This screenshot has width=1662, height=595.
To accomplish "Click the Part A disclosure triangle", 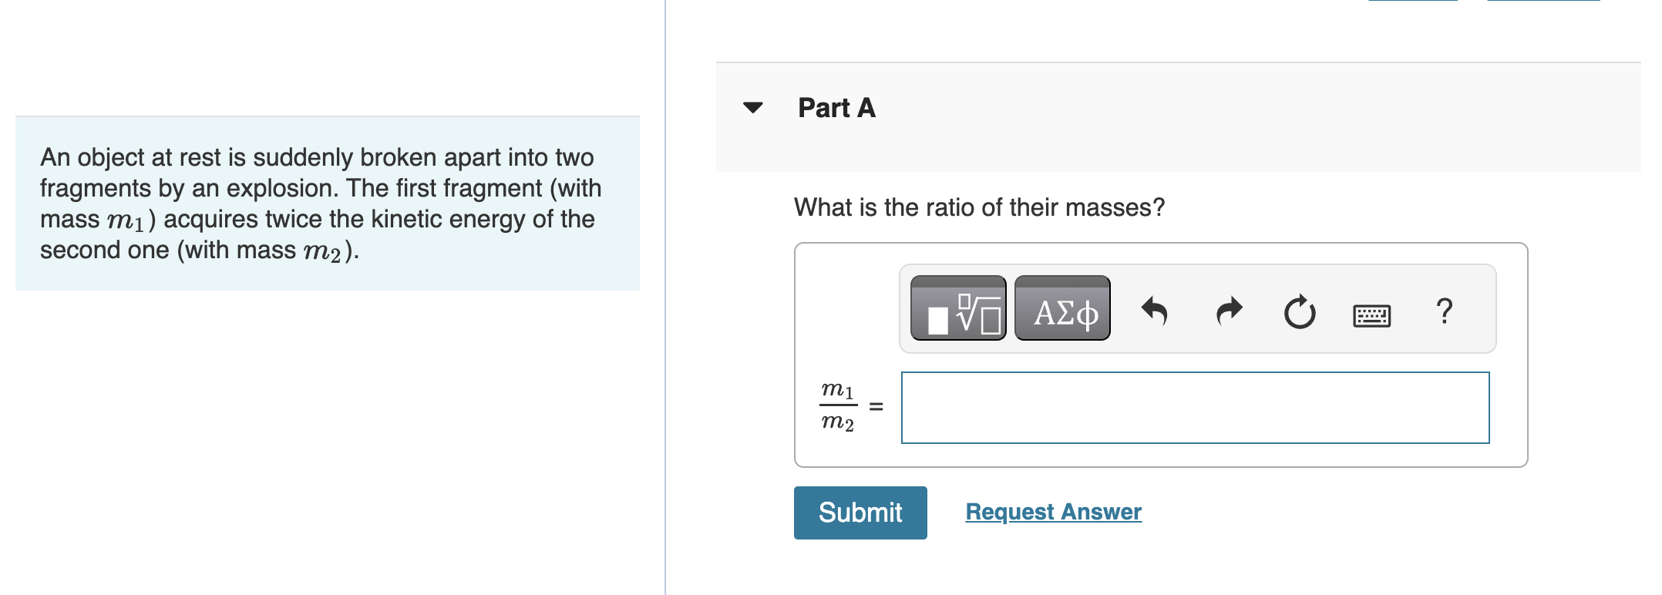I will click(752, 108).
